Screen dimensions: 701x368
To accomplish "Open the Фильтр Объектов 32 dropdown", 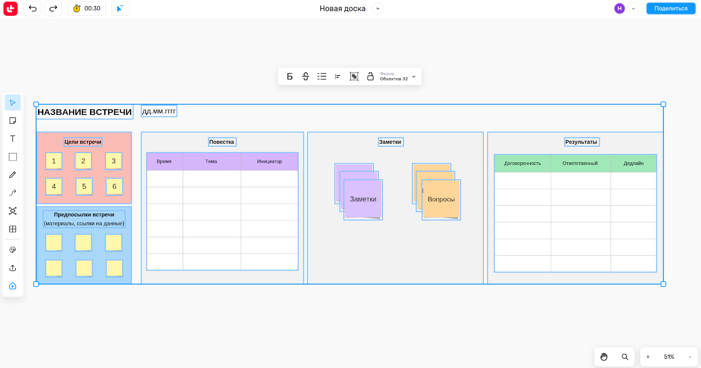I will [x=398, y=76].
